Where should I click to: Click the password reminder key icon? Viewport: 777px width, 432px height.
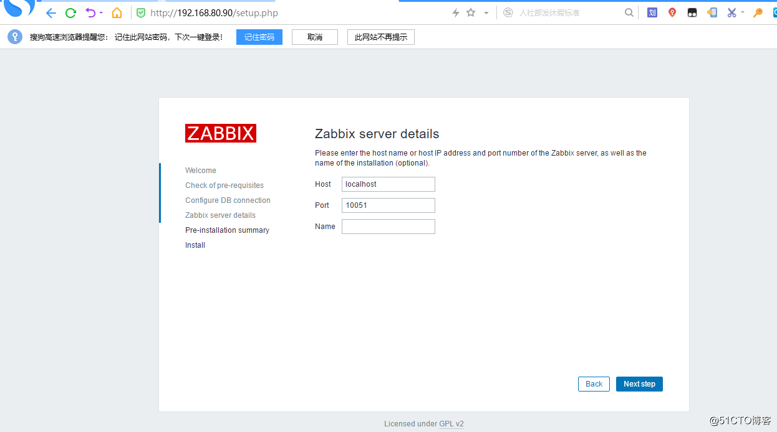pyautogui.click(x=15, y=37)
